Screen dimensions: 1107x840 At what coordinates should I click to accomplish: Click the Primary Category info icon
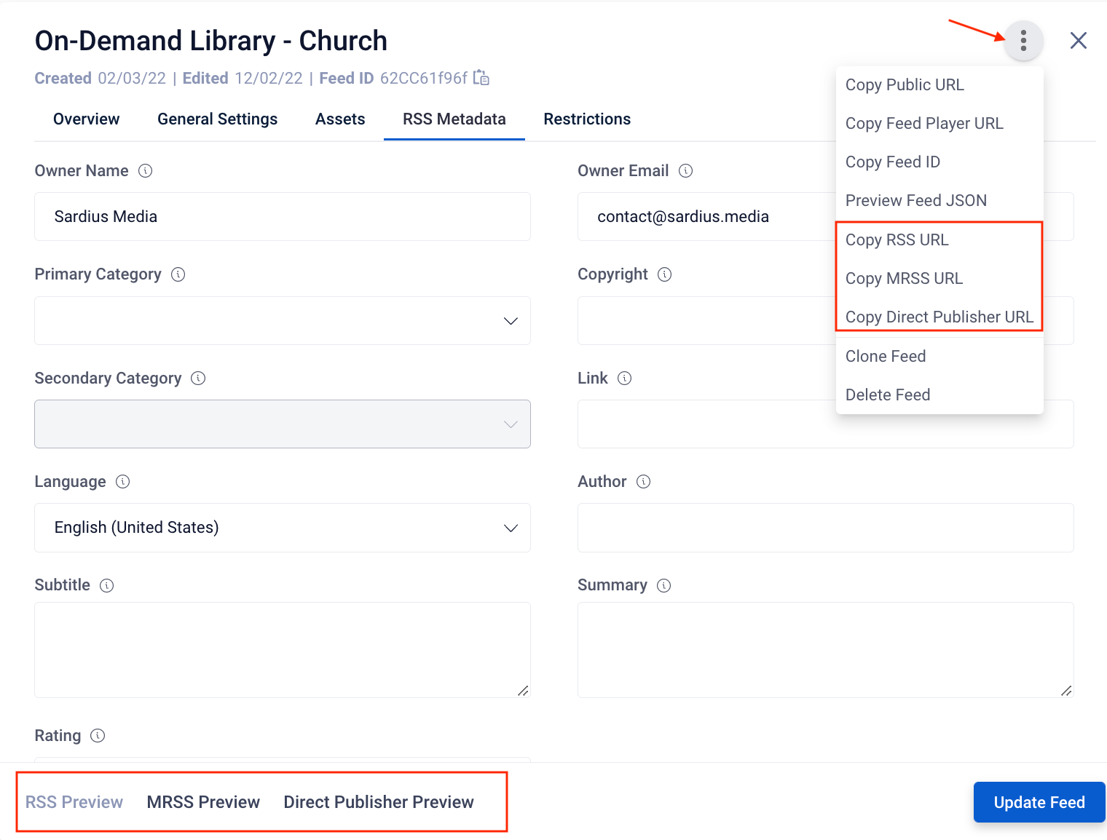tap(178, 274)
